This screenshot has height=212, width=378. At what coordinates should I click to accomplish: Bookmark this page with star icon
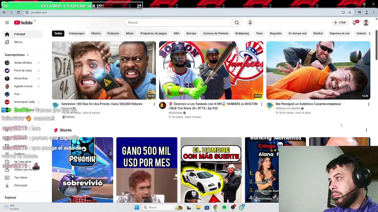tap(350, 12)
